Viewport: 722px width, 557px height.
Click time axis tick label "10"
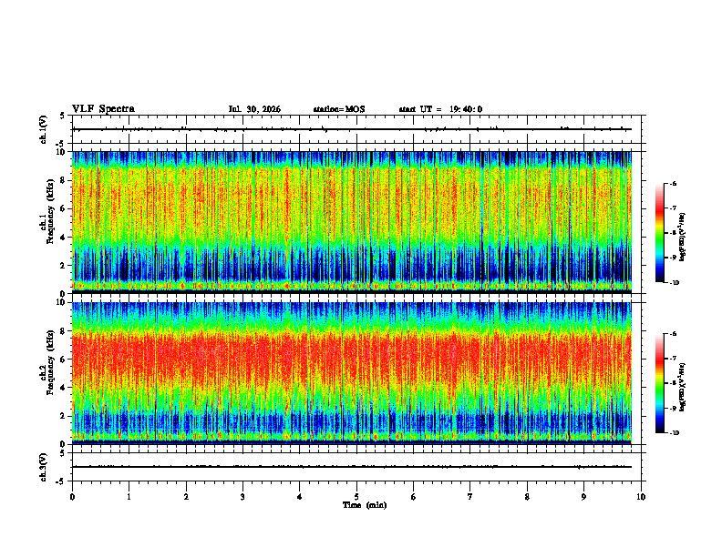(x=641, y=497)
